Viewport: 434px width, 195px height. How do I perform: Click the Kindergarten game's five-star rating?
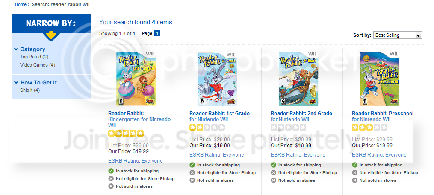click(126, 134)
